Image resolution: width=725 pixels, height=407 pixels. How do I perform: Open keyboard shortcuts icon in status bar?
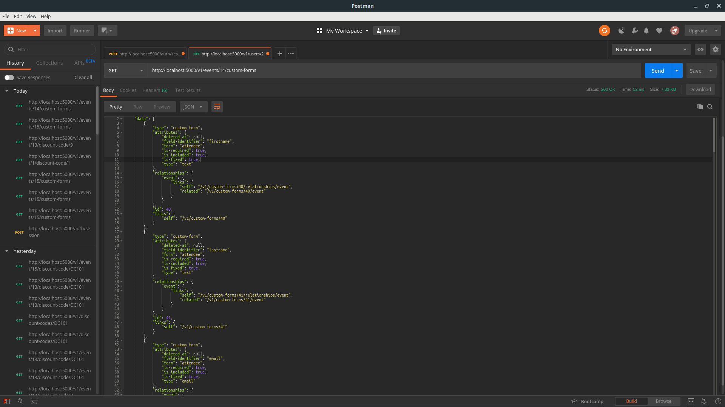coord(704,401)
